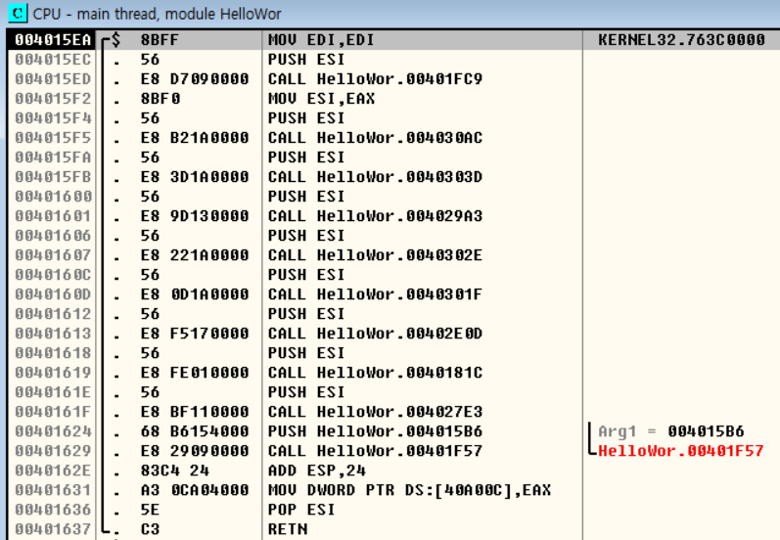780x540 pixels.
Task: Select address 00401607
Action: pyautogui.click(x=53, y=255)
